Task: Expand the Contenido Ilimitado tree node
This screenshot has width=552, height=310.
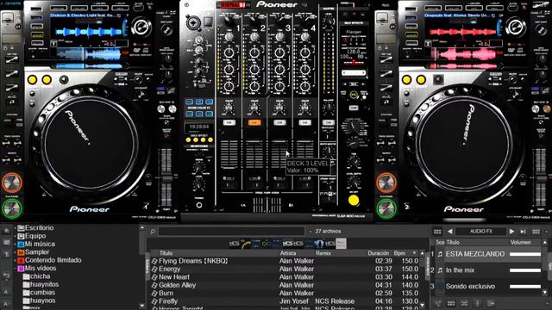Action: tap(16, 260)
